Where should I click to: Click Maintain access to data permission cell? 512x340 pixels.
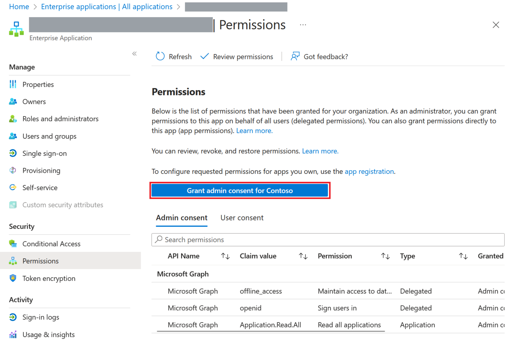tap(355, 291)
